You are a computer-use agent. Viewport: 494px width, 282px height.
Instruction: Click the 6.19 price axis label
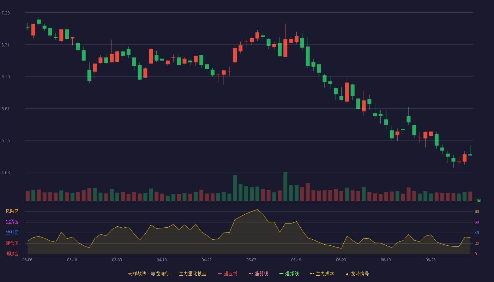(x=6, y=77)
